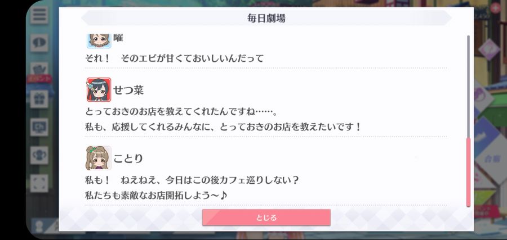
Task: Tap Kotori's avatar thumbnail
Action: click(x=98, y=158)
